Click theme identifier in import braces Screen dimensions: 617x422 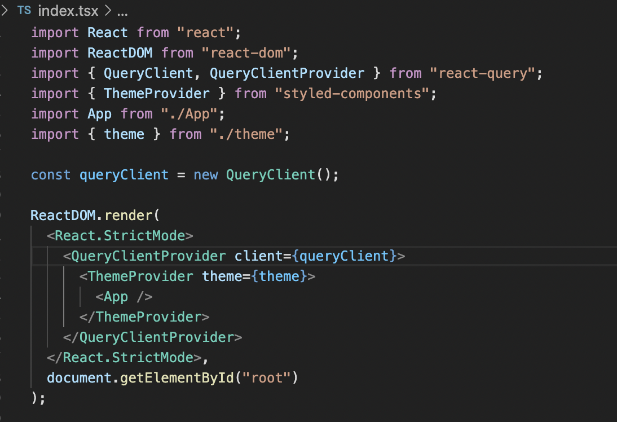(x=124, y=134)
